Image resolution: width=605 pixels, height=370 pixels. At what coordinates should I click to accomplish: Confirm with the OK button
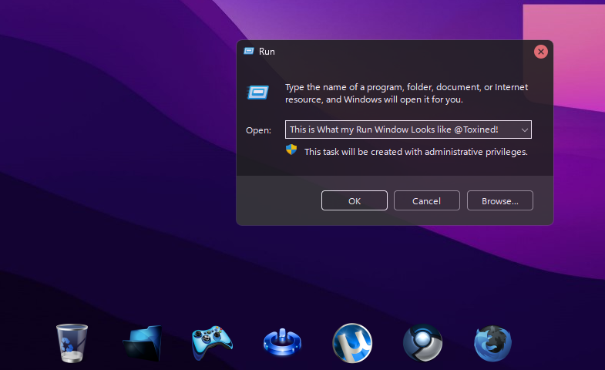click(355, 200)
